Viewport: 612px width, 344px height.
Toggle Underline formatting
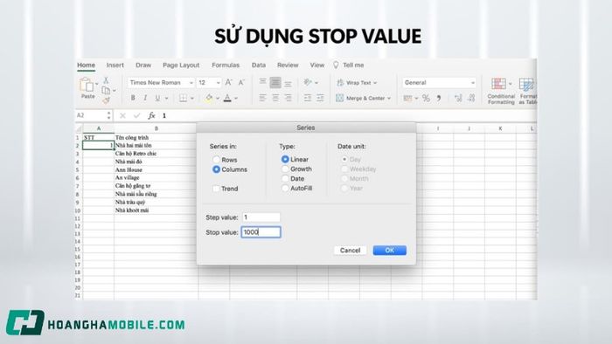157,98
